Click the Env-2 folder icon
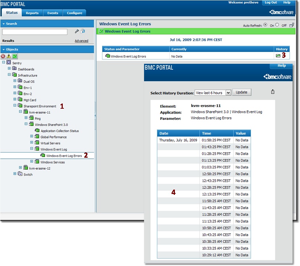This screenshot has width=300, height=266. 20,93
